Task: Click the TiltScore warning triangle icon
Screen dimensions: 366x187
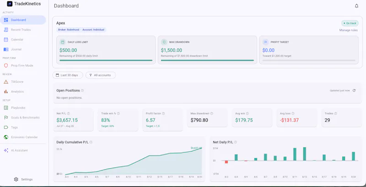Action: coord(6,82)
